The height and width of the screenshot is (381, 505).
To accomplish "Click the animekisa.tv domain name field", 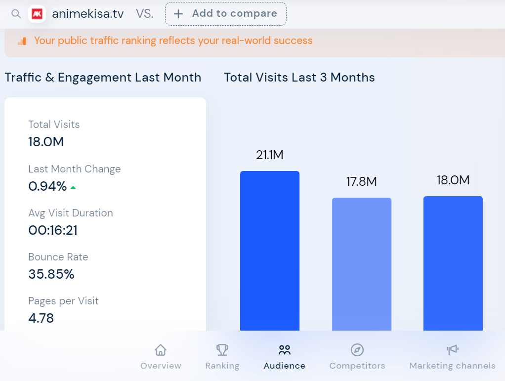I will (87, 14).
